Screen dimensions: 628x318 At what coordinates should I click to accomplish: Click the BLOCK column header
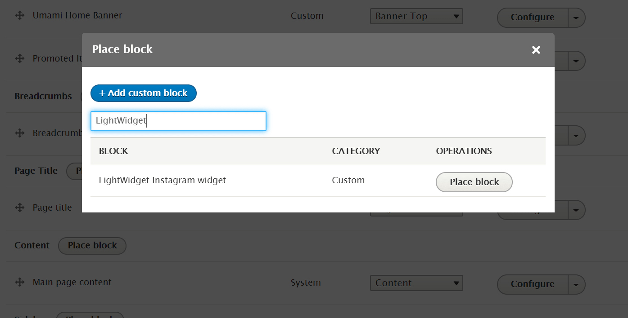tap(113, 151)
